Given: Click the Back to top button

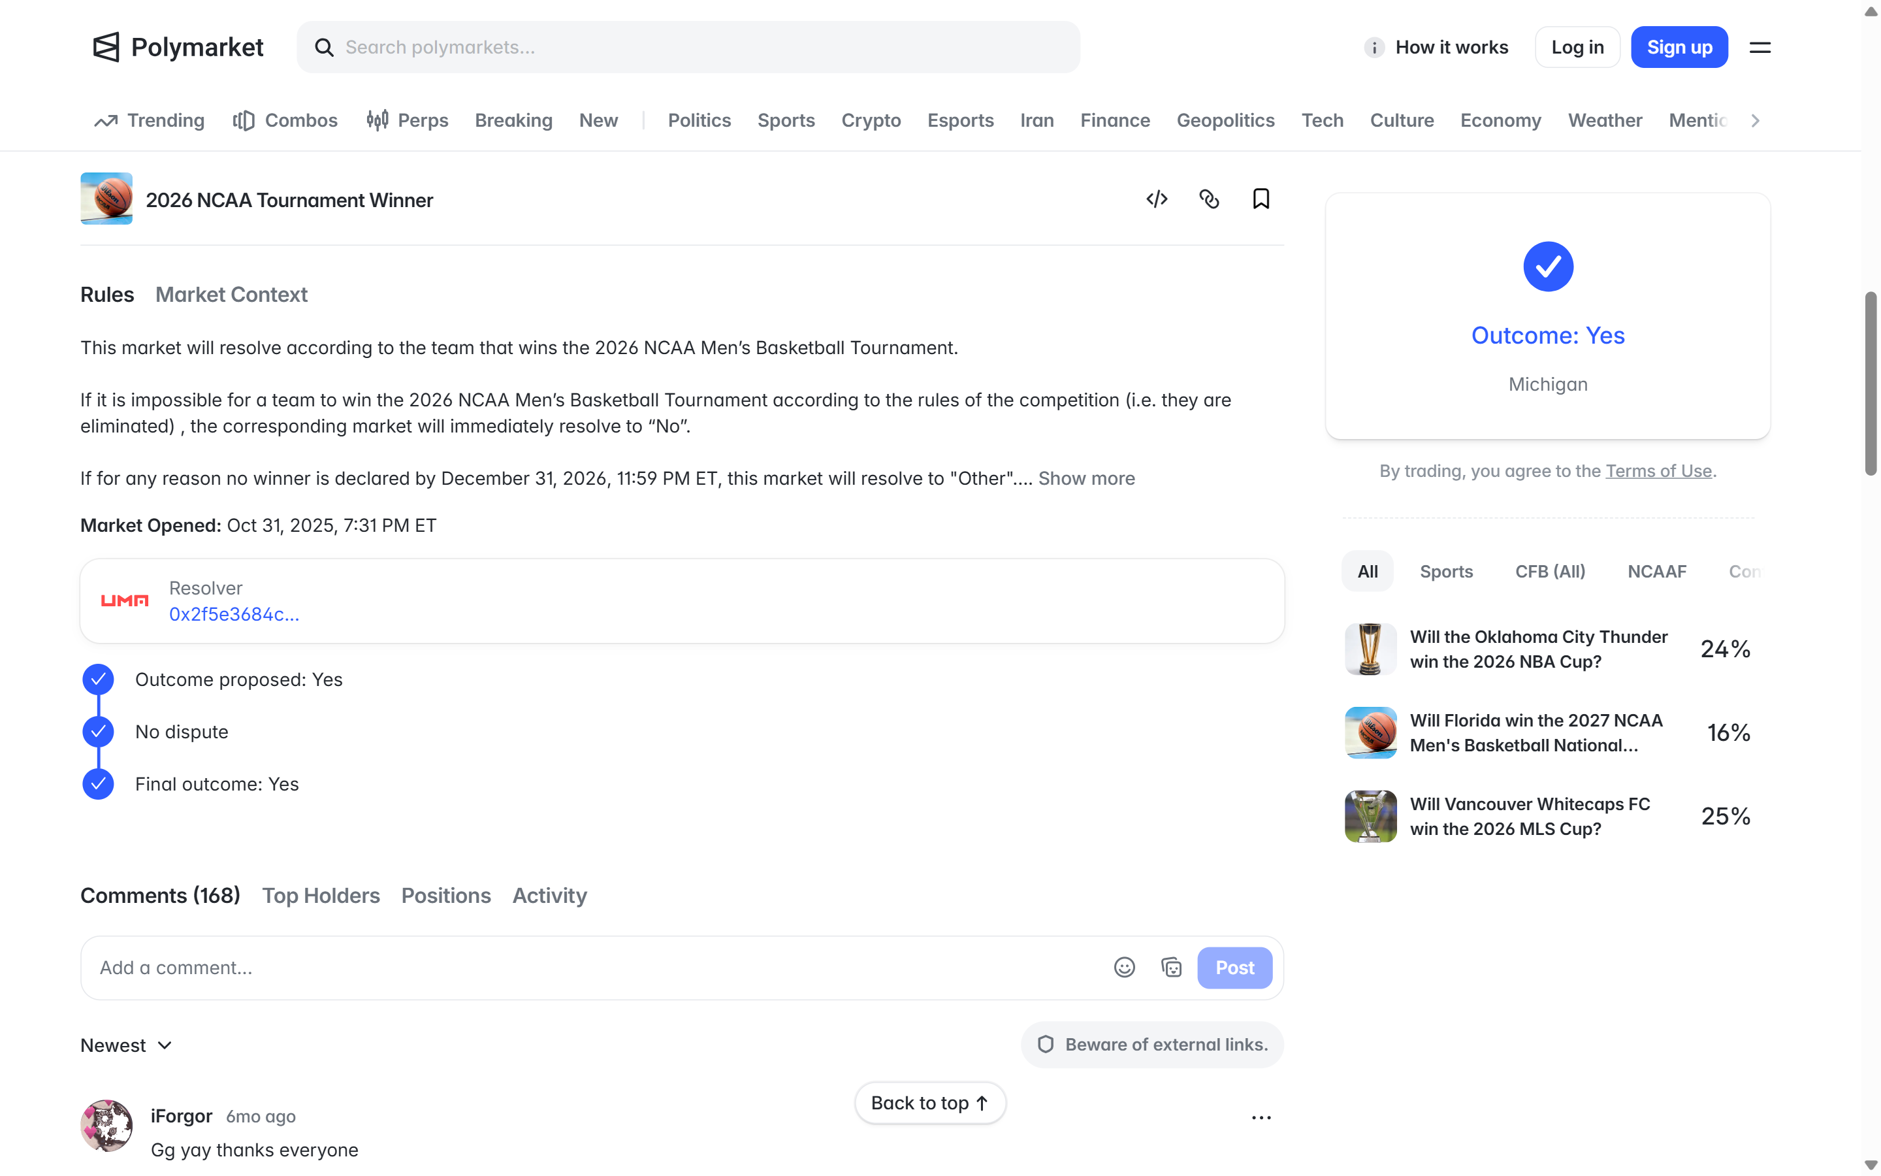Looking at the screenshot, I should [x=929, y=1103].
